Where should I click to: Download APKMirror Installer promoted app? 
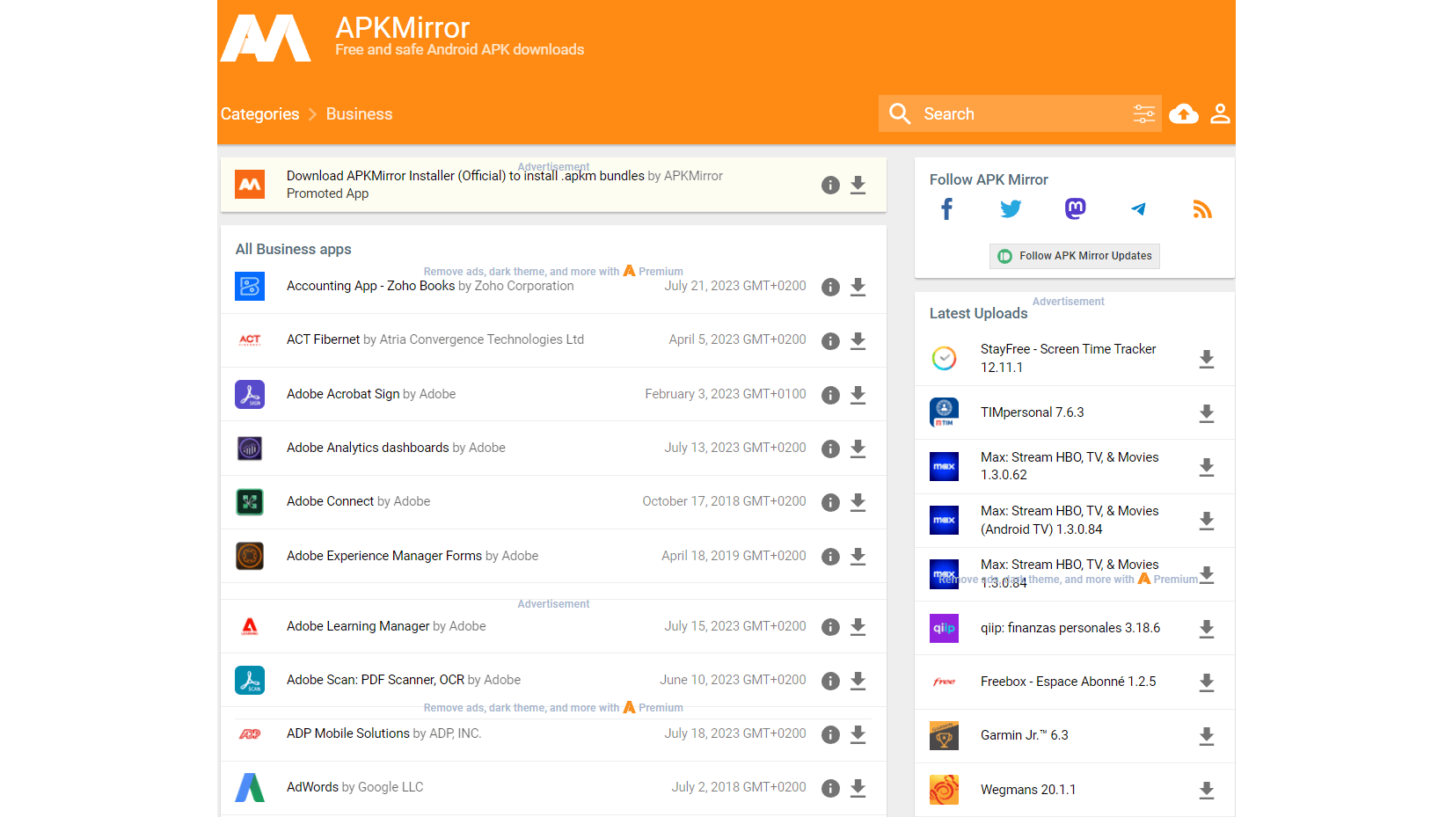[858, 185]
